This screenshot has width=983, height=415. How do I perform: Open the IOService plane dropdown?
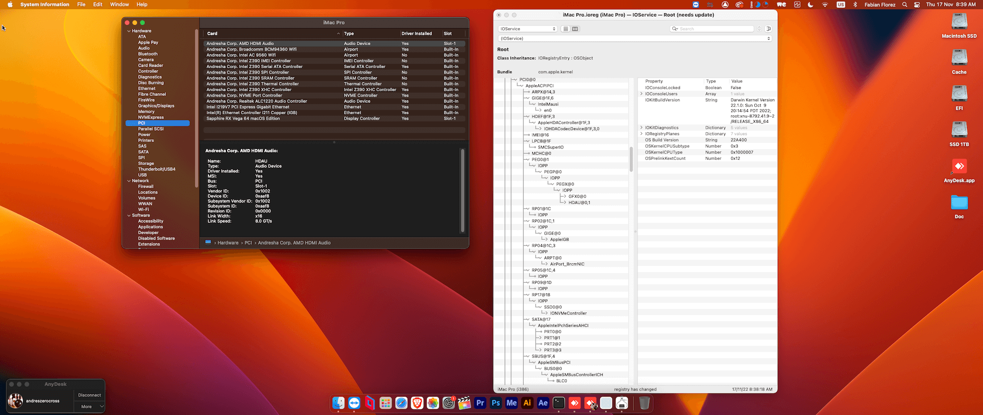527,29
